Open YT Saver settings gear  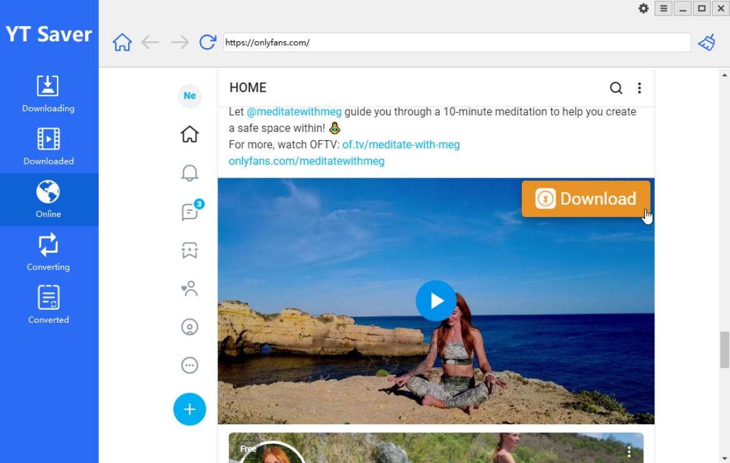point(643,8)
